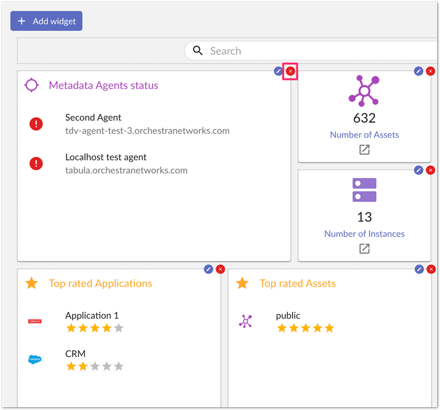
Task: Select the Localhost test agent entry
Action: tap(126, 163)
